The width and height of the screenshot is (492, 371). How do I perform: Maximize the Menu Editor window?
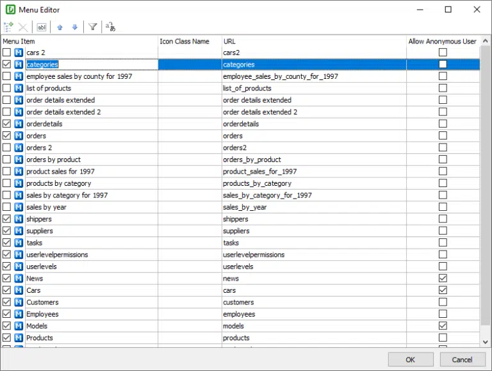[448, 10]
